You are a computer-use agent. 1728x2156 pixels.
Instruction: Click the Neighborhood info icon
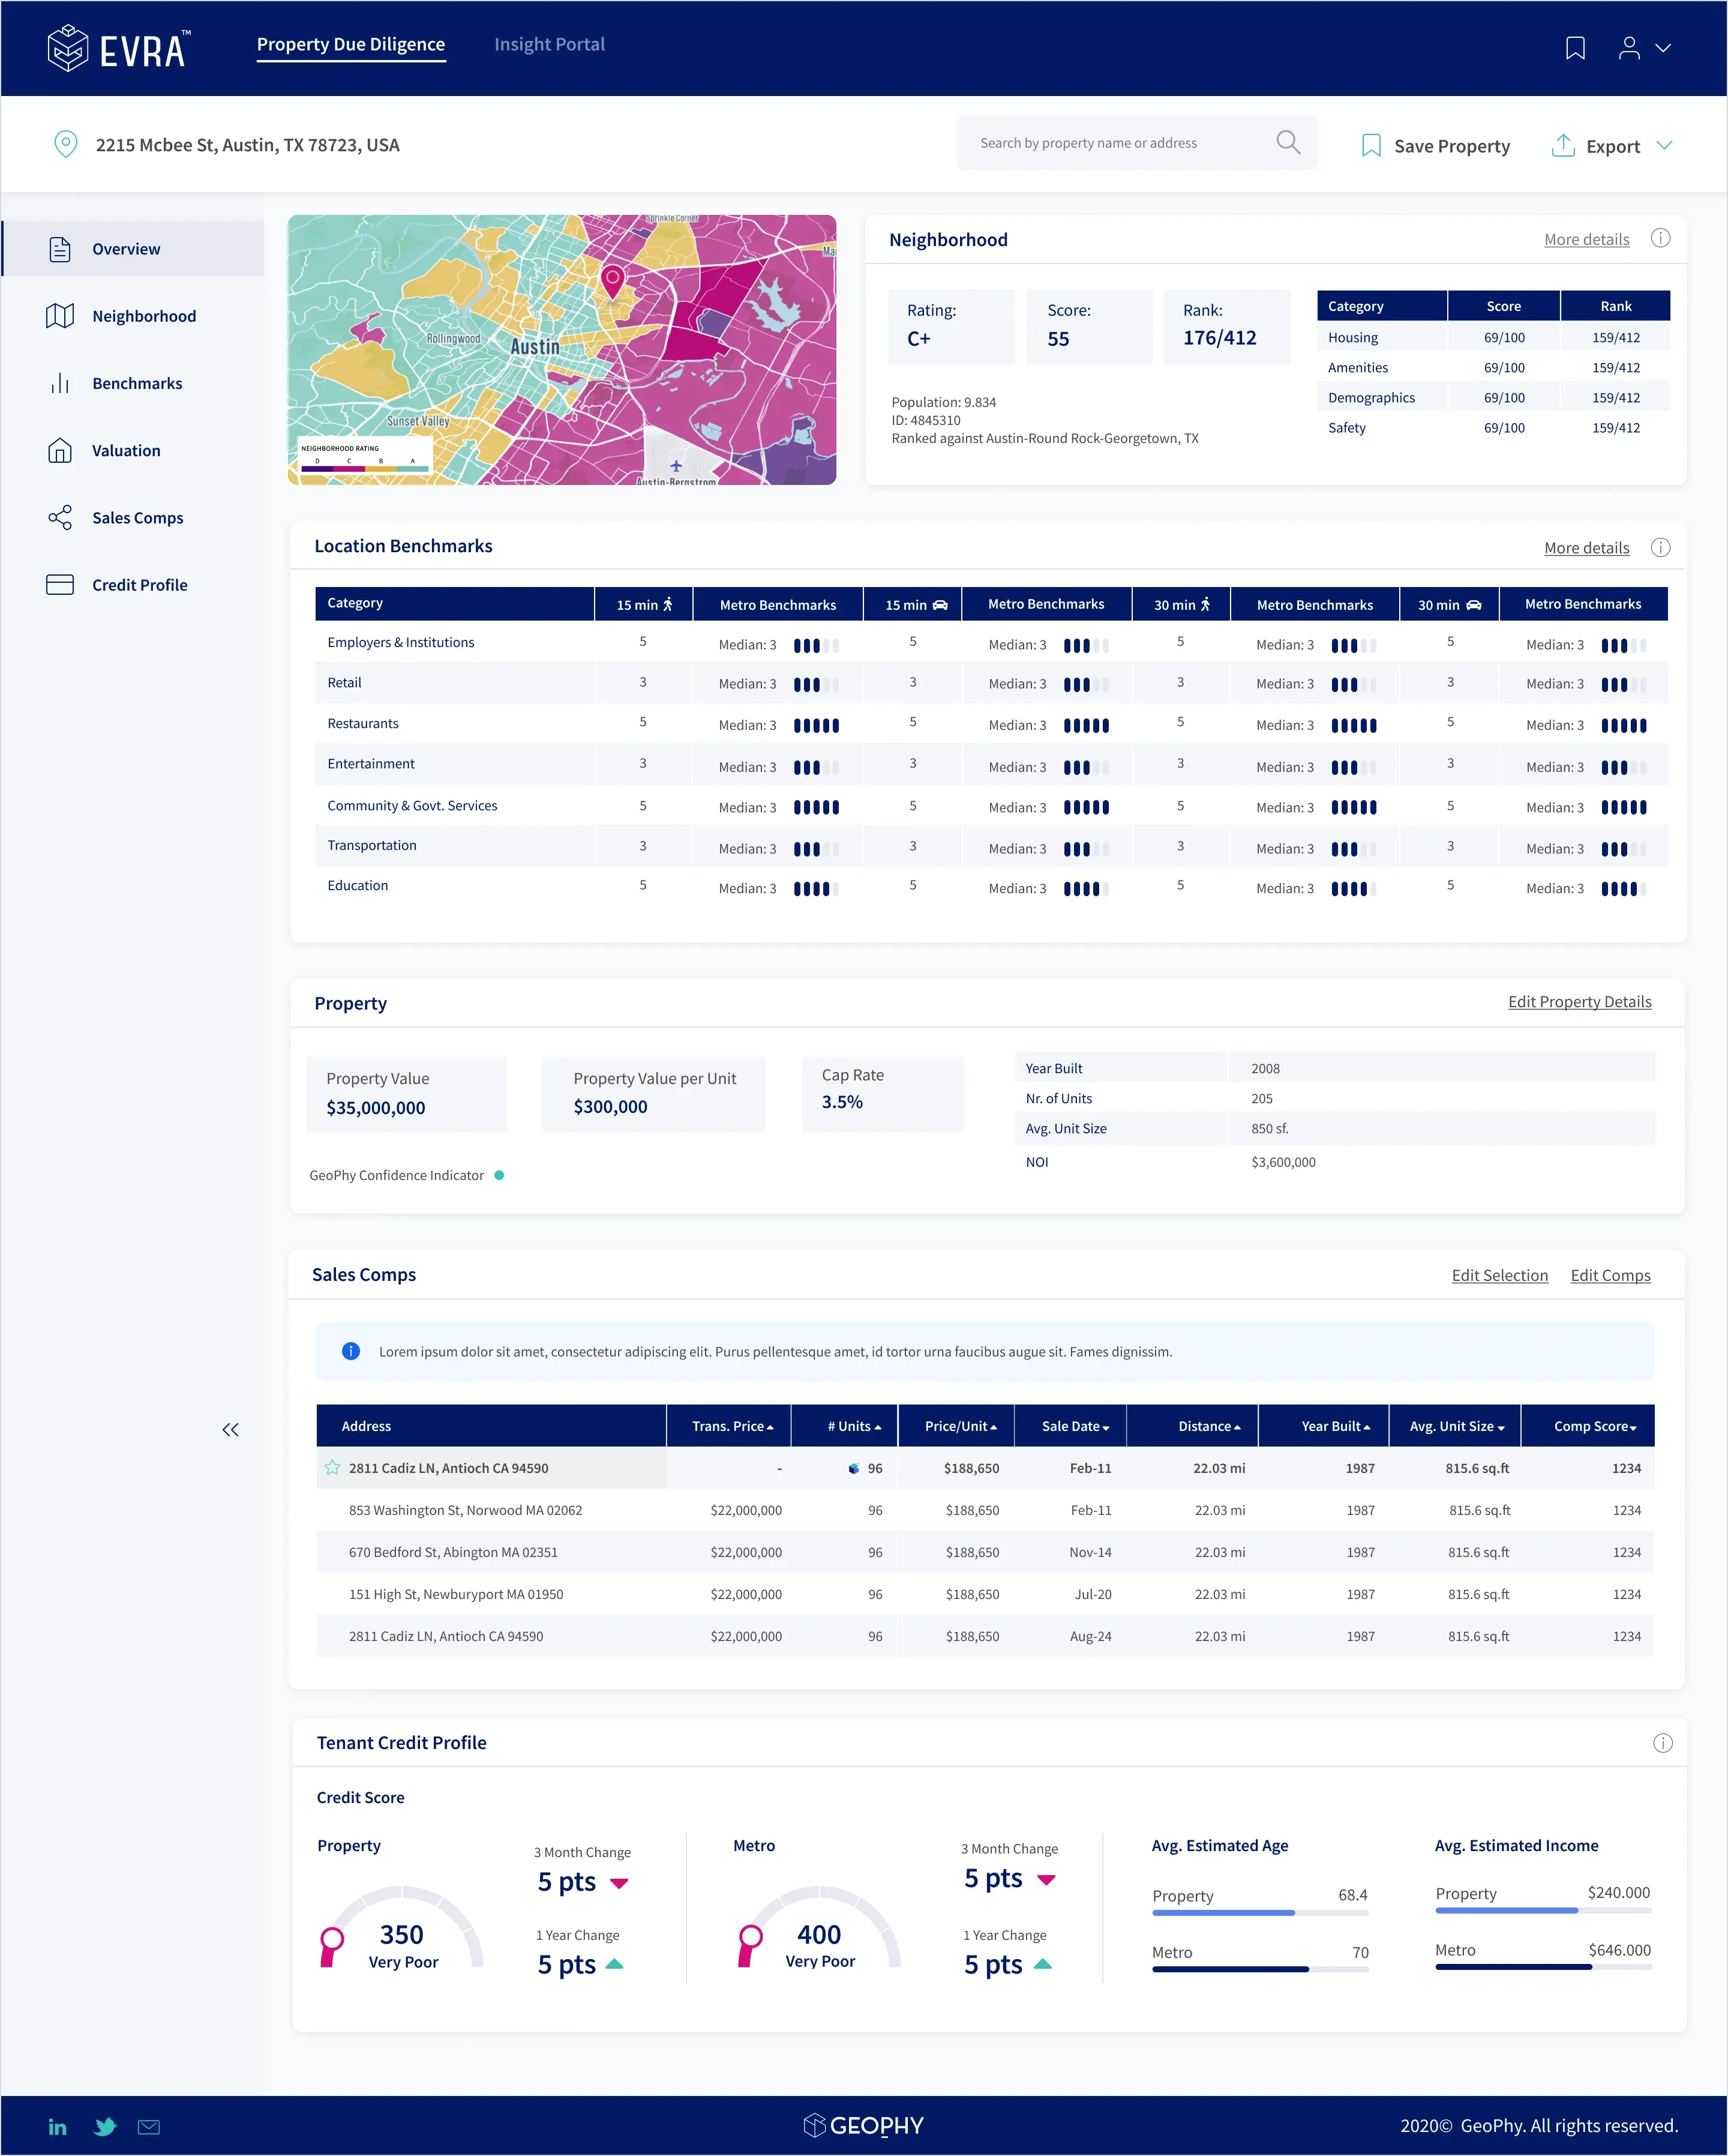coord(1660,238)
